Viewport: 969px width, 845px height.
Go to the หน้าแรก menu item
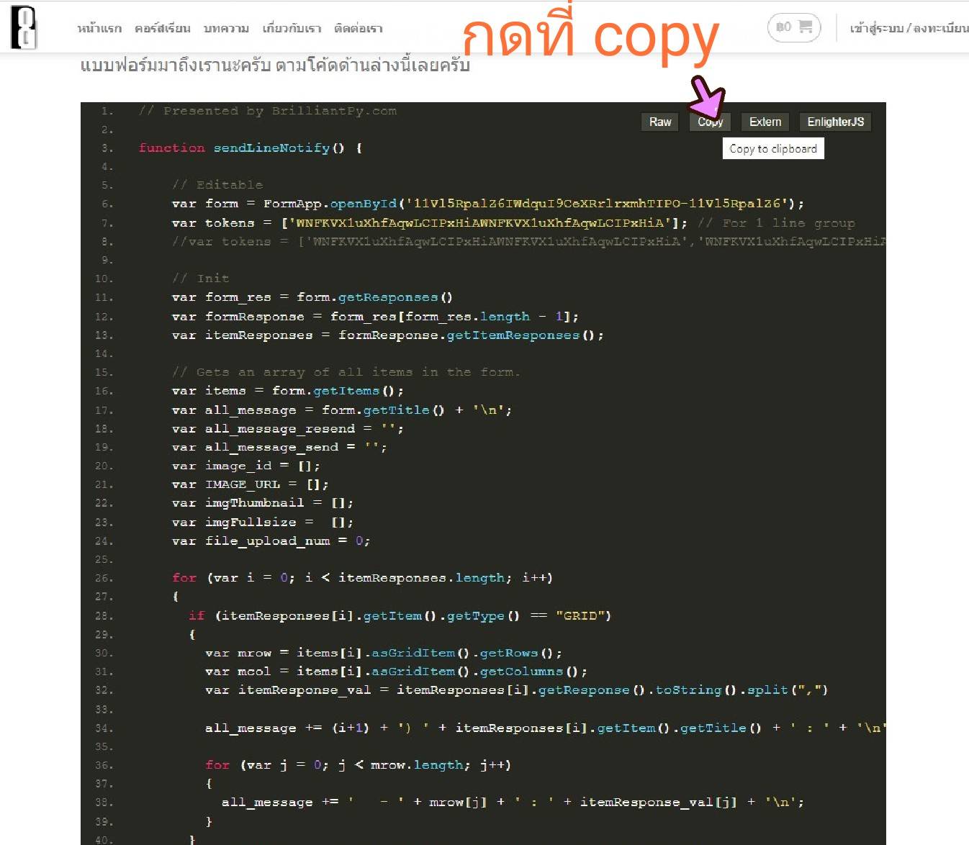point(99,29)
